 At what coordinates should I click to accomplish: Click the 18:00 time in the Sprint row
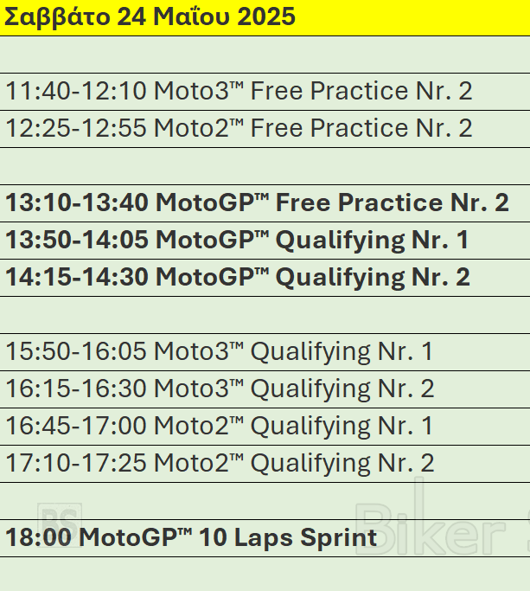coord(38,537)
